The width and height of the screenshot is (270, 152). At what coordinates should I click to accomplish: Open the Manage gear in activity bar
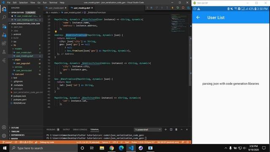coord(4,136)
